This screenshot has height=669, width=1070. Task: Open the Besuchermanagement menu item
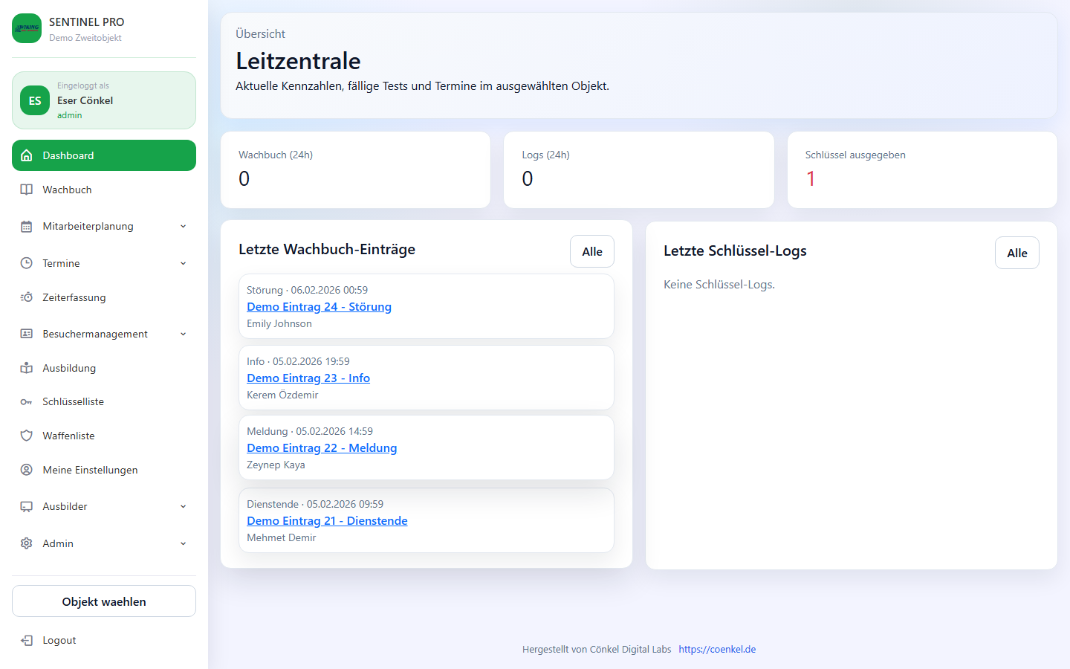click(97, 333)
